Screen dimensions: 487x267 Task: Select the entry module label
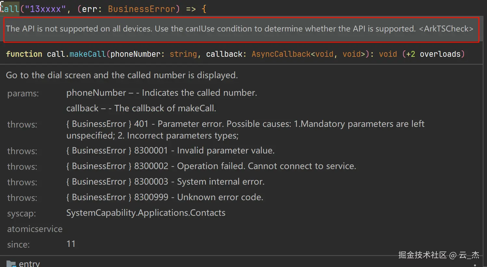point(29,264)
